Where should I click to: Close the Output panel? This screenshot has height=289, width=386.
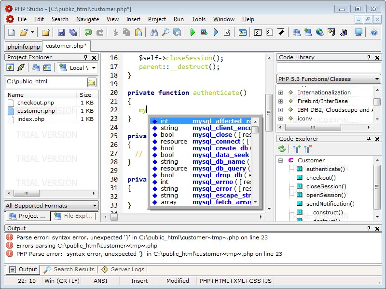[x=377, y=228]
